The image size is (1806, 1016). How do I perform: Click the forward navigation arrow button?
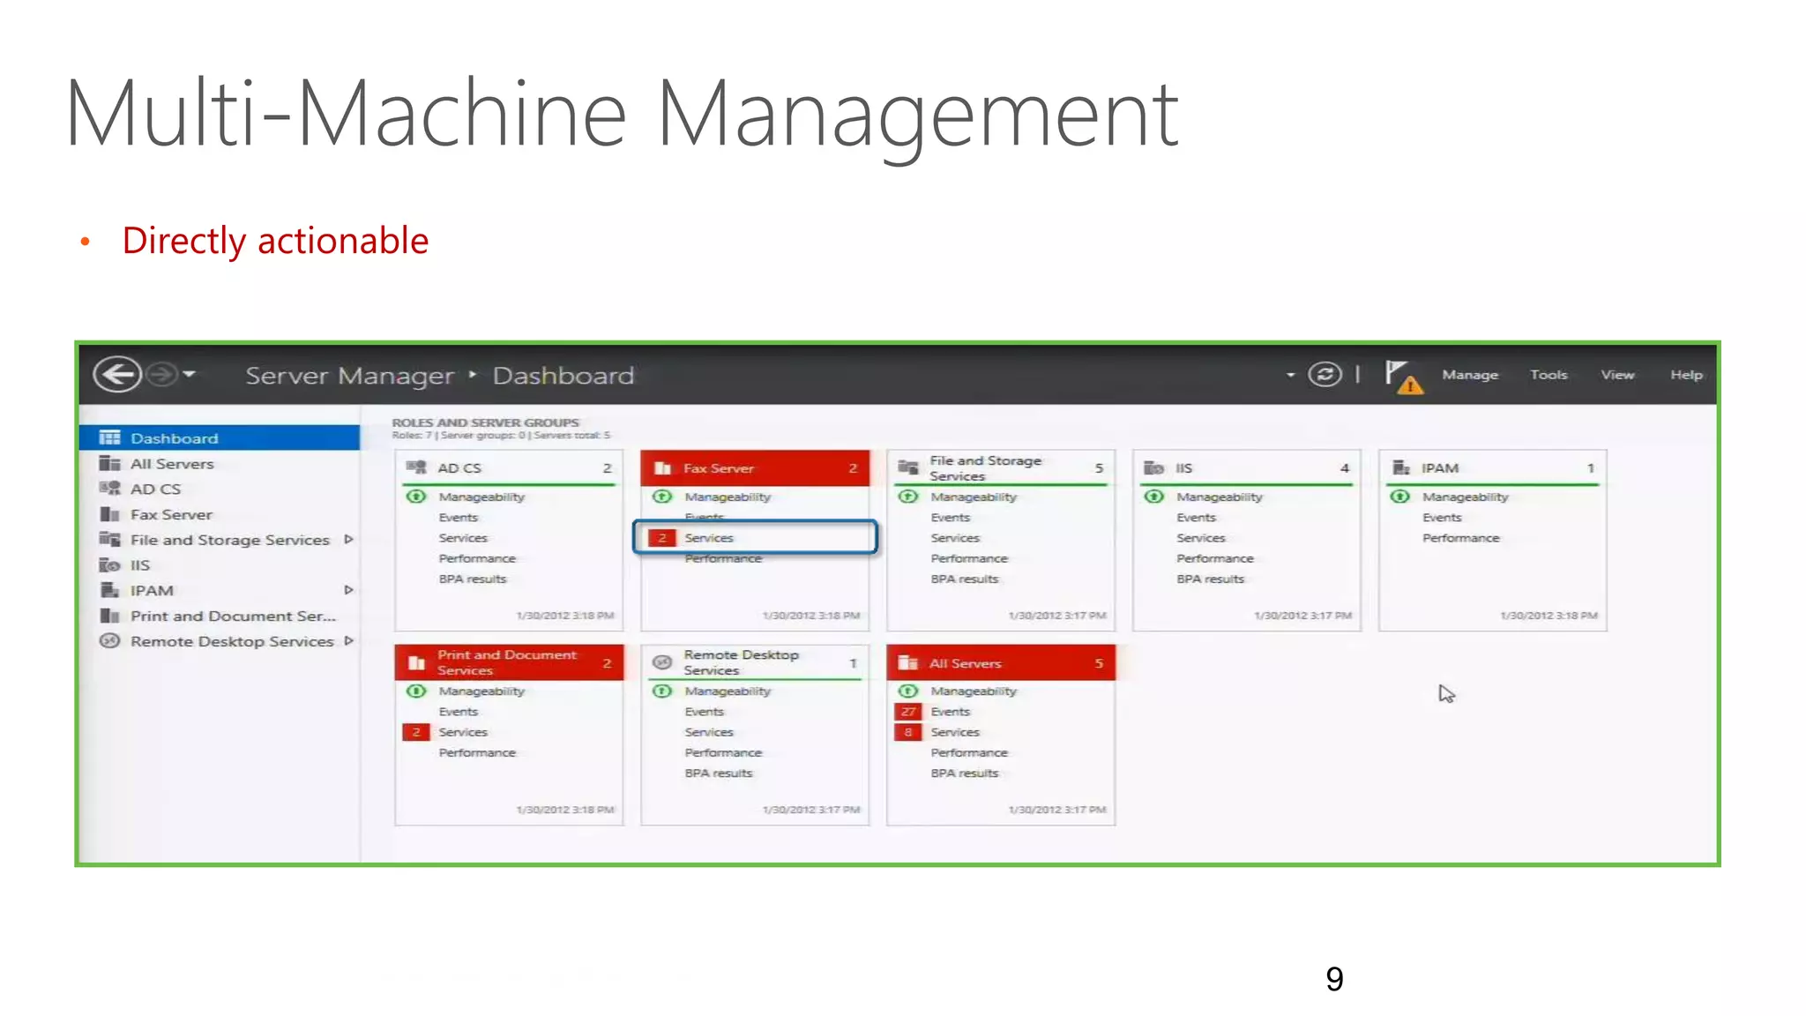pos(161,375)
